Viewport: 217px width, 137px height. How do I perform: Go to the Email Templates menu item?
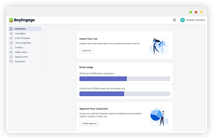(x=22, y=38)
